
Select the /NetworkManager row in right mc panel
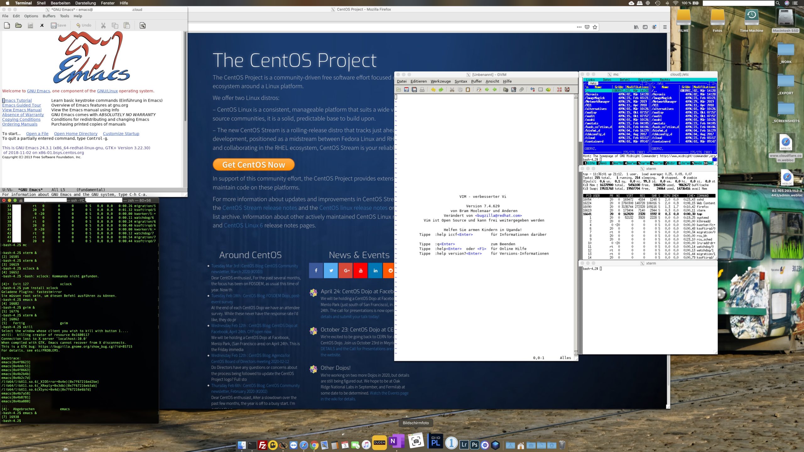click(x=683, y=102)
